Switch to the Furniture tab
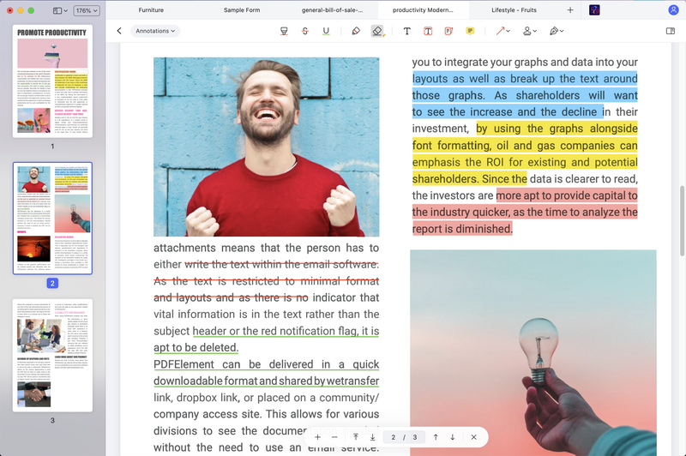The image size is (686, 456). pyautogui.click(x=151, y=10)
